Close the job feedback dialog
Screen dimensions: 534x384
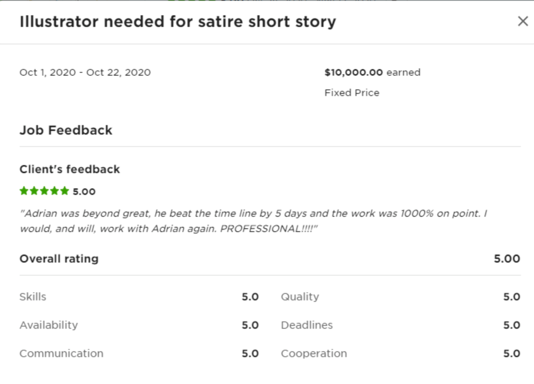coord(523,21)
